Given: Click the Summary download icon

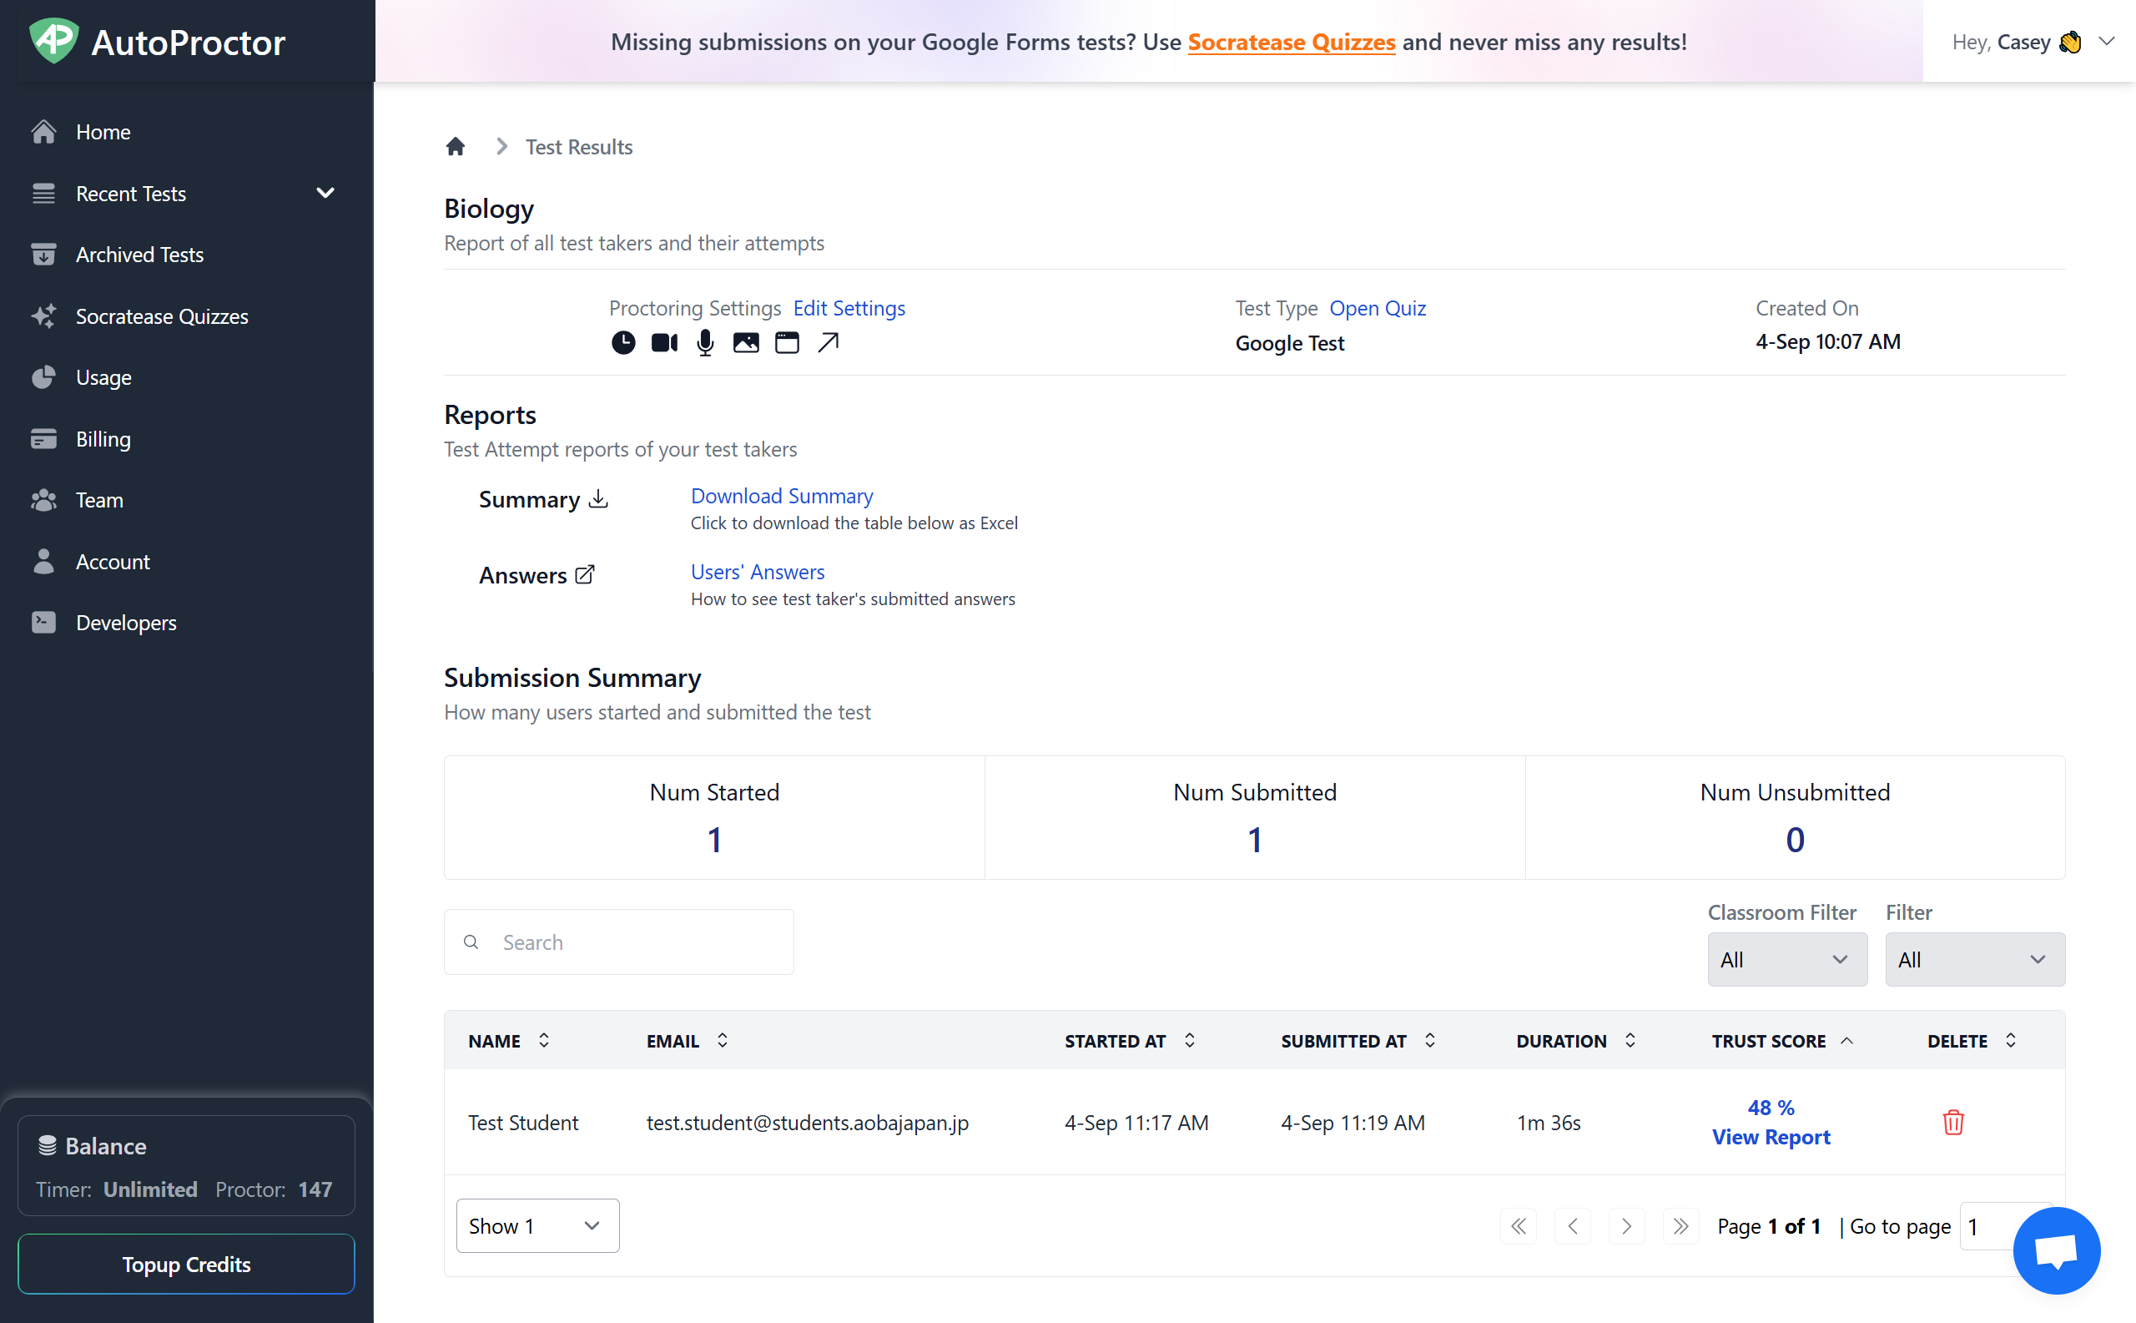Looking at the screenshot, I should tap(598, 499).
